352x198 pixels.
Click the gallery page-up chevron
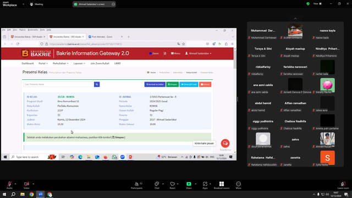(x=295, y=18)
